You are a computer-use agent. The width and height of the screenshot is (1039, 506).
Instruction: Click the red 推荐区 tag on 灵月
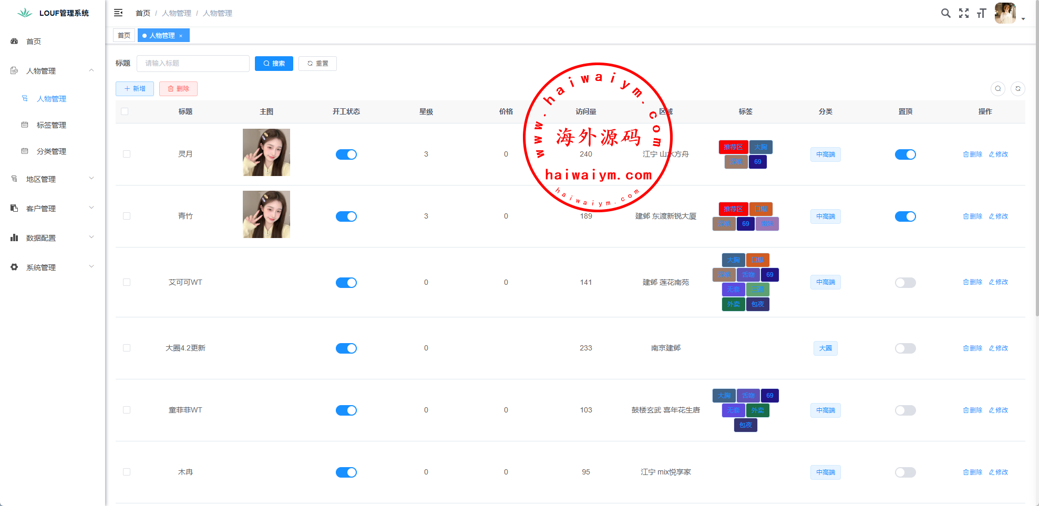(x=733, y=147)
